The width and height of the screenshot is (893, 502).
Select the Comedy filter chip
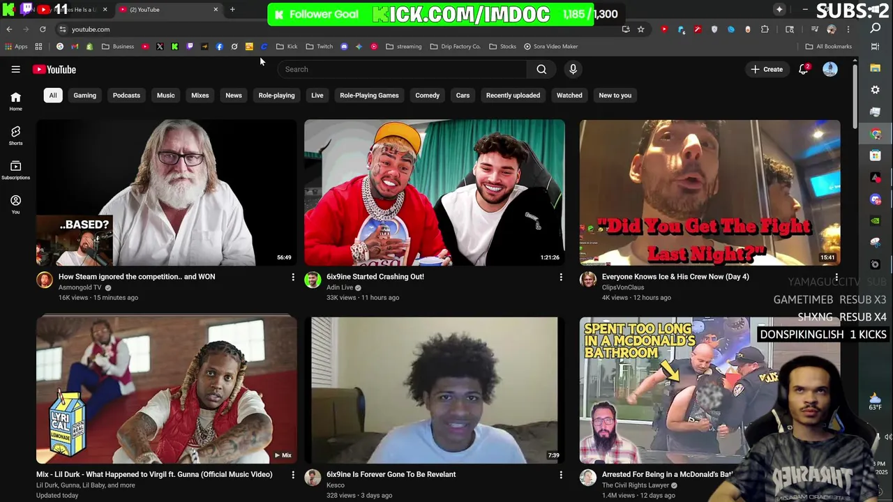click(428, 95)
